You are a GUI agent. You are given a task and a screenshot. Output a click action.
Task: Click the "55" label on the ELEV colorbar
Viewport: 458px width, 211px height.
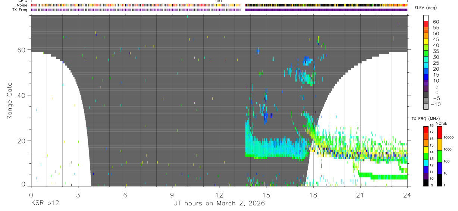(436, 28)
